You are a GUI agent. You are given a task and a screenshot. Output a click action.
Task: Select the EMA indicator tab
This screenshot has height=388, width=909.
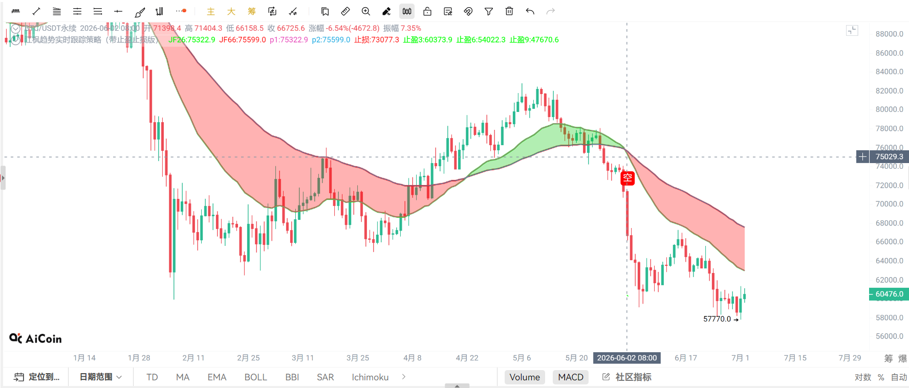click(217, 377)
